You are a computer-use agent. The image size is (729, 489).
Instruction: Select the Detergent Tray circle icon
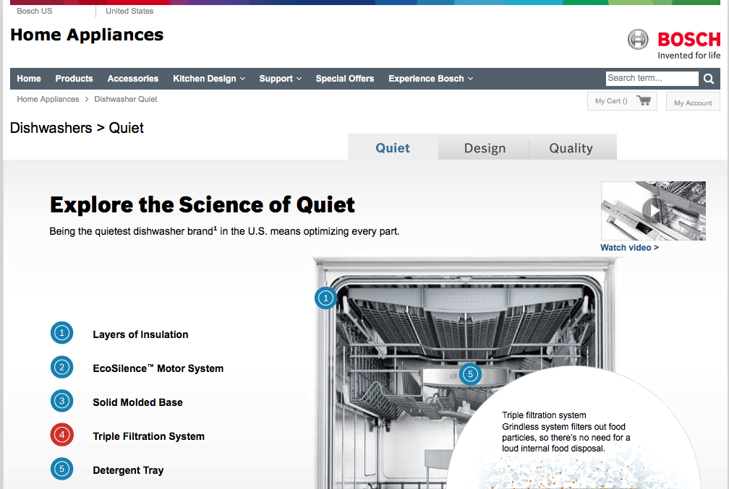point(61,469)
